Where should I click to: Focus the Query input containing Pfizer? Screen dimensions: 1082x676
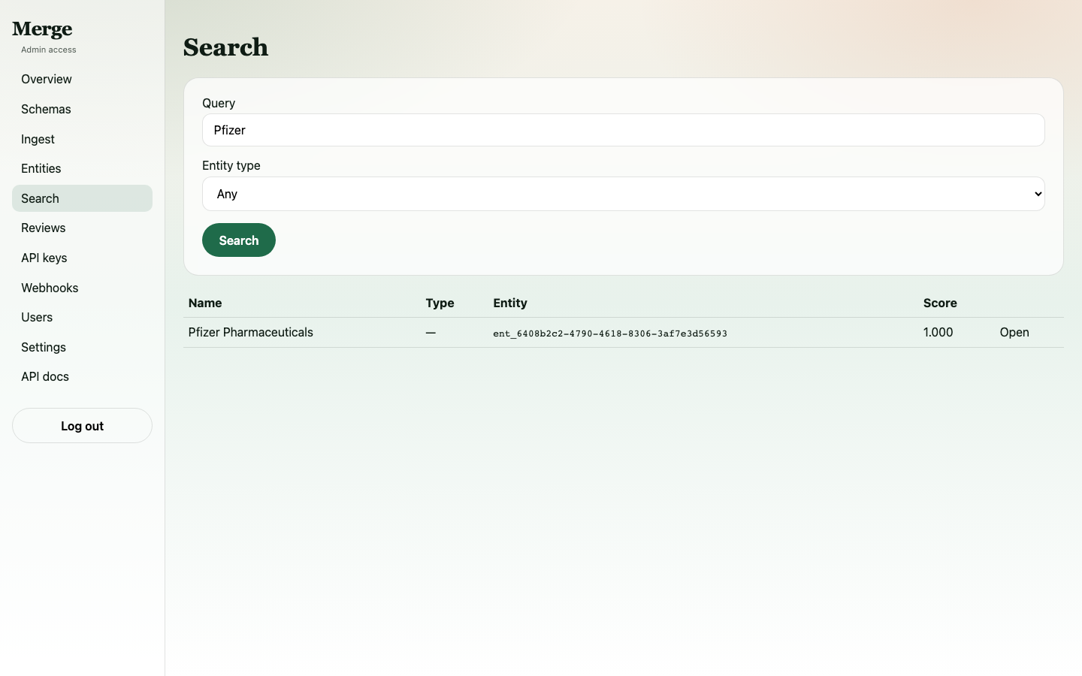tap(623, 130)
